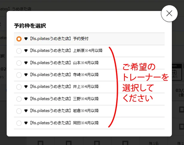Close the reservation slot dialog
This screenshot has height=145, width=184.
coord(169,13)
